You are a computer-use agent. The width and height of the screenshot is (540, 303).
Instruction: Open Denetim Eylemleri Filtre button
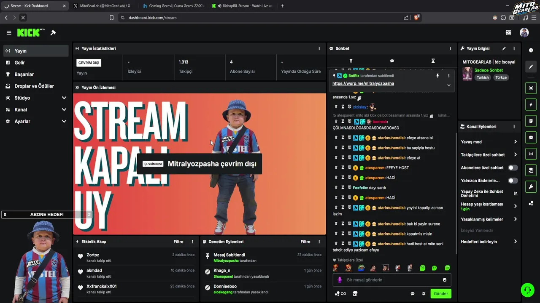click(x=305, y=242)
